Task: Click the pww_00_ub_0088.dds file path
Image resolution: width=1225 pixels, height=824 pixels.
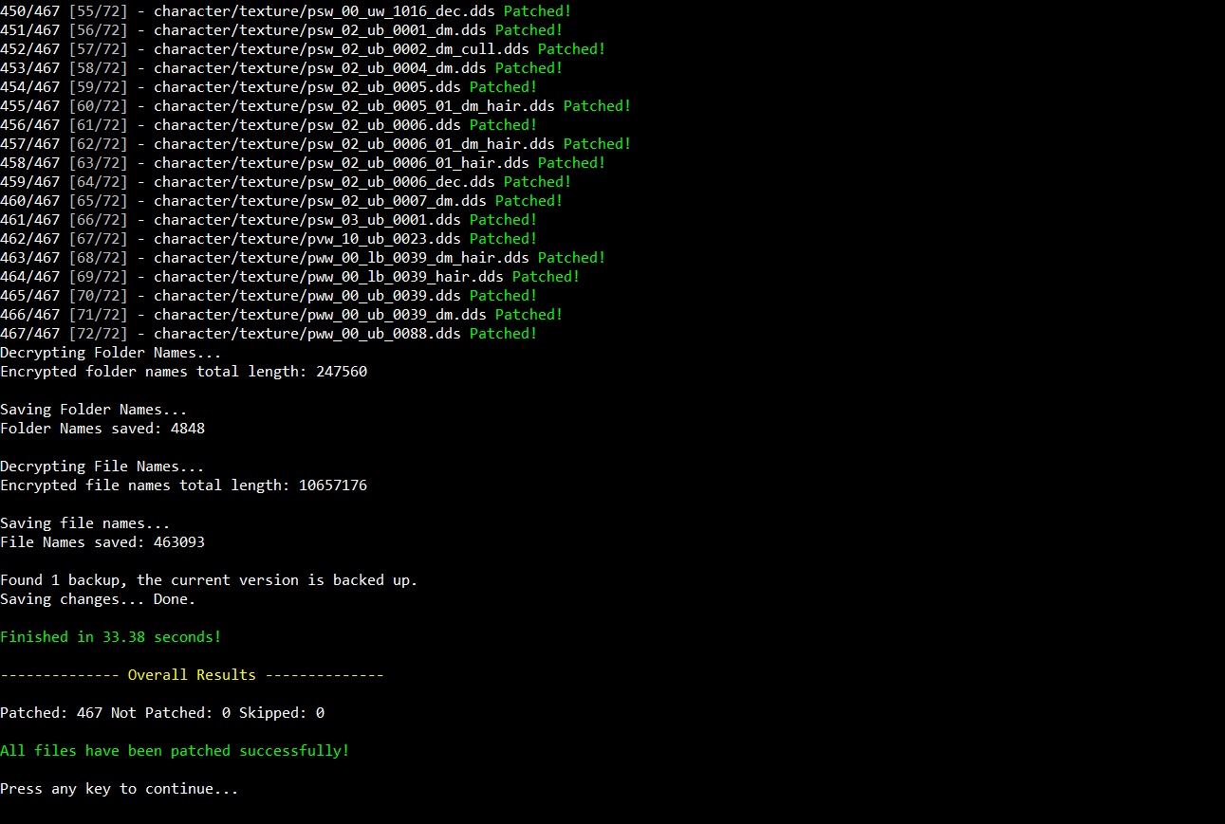Action: (306, 334)
